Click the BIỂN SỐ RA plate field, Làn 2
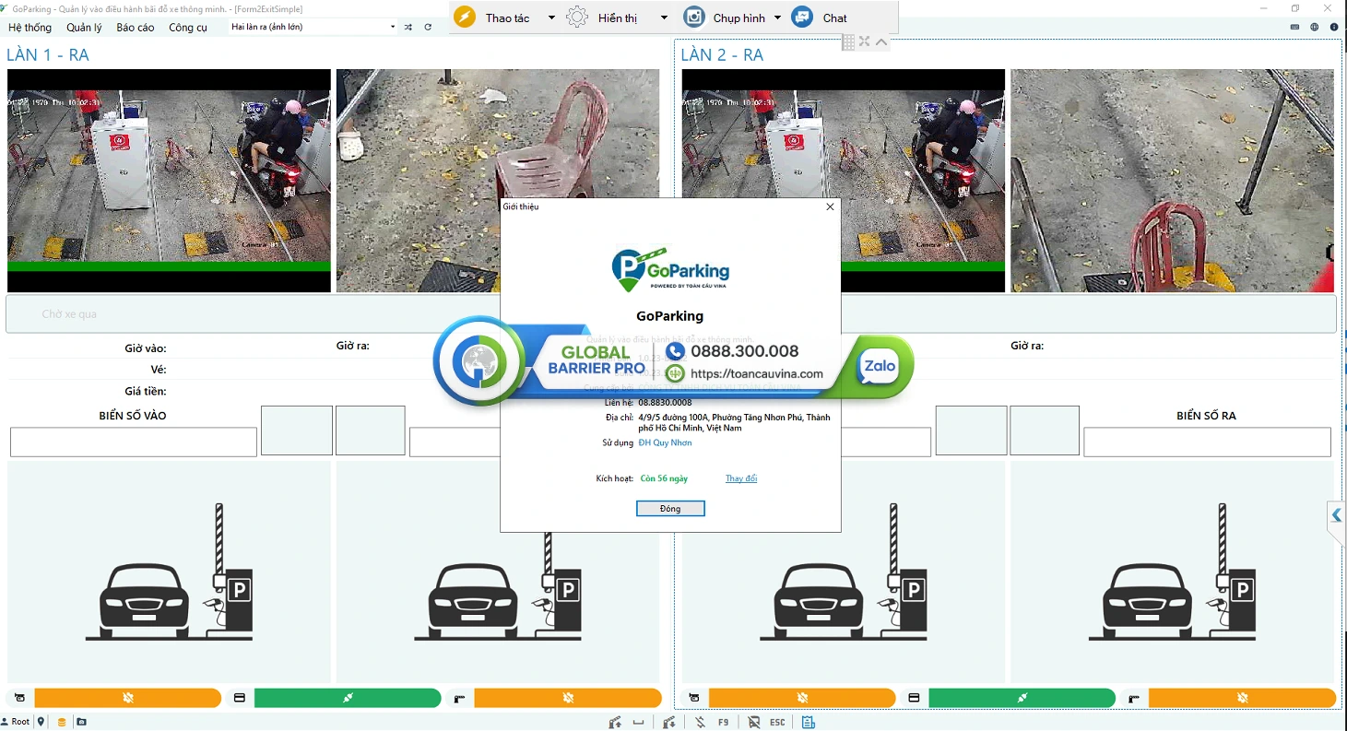Image resolution: width=1347 pixels, height=731 pixels. pos(1207,442)
